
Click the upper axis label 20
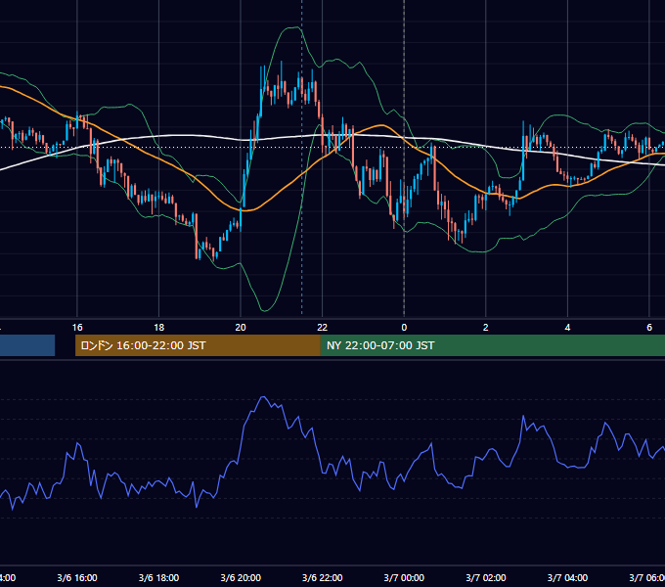[241, 327]
